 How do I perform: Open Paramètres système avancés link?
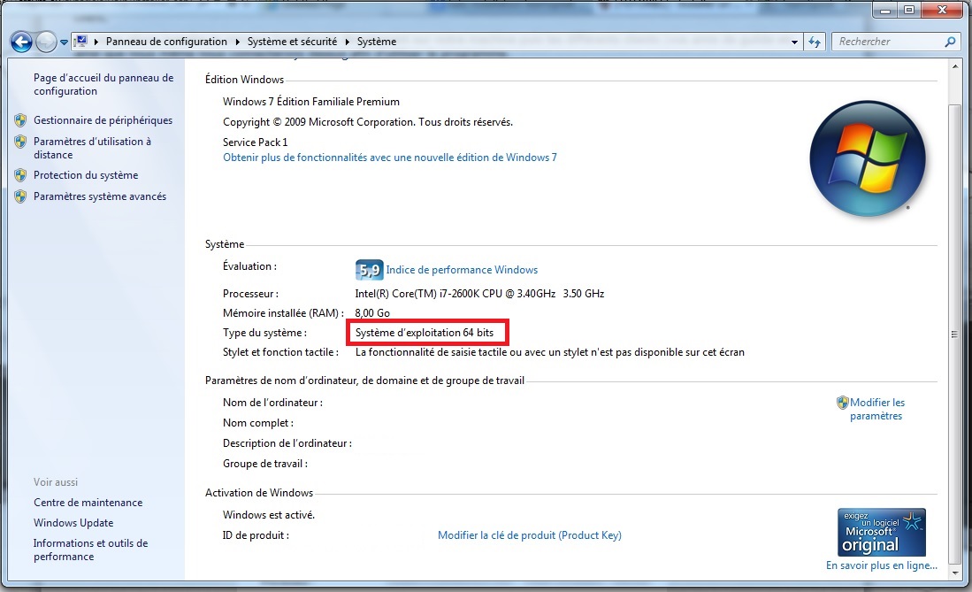click(99, 196)
